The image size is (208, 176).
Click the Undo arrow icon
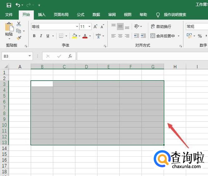[18, 5]
